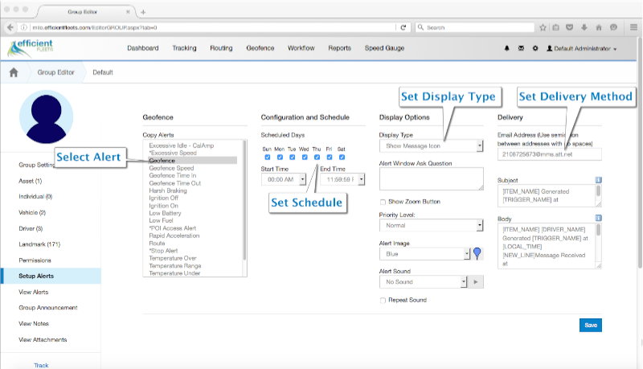Play the selected alert sound
This screenshot has height=369, width=643.
coord(476,282)
